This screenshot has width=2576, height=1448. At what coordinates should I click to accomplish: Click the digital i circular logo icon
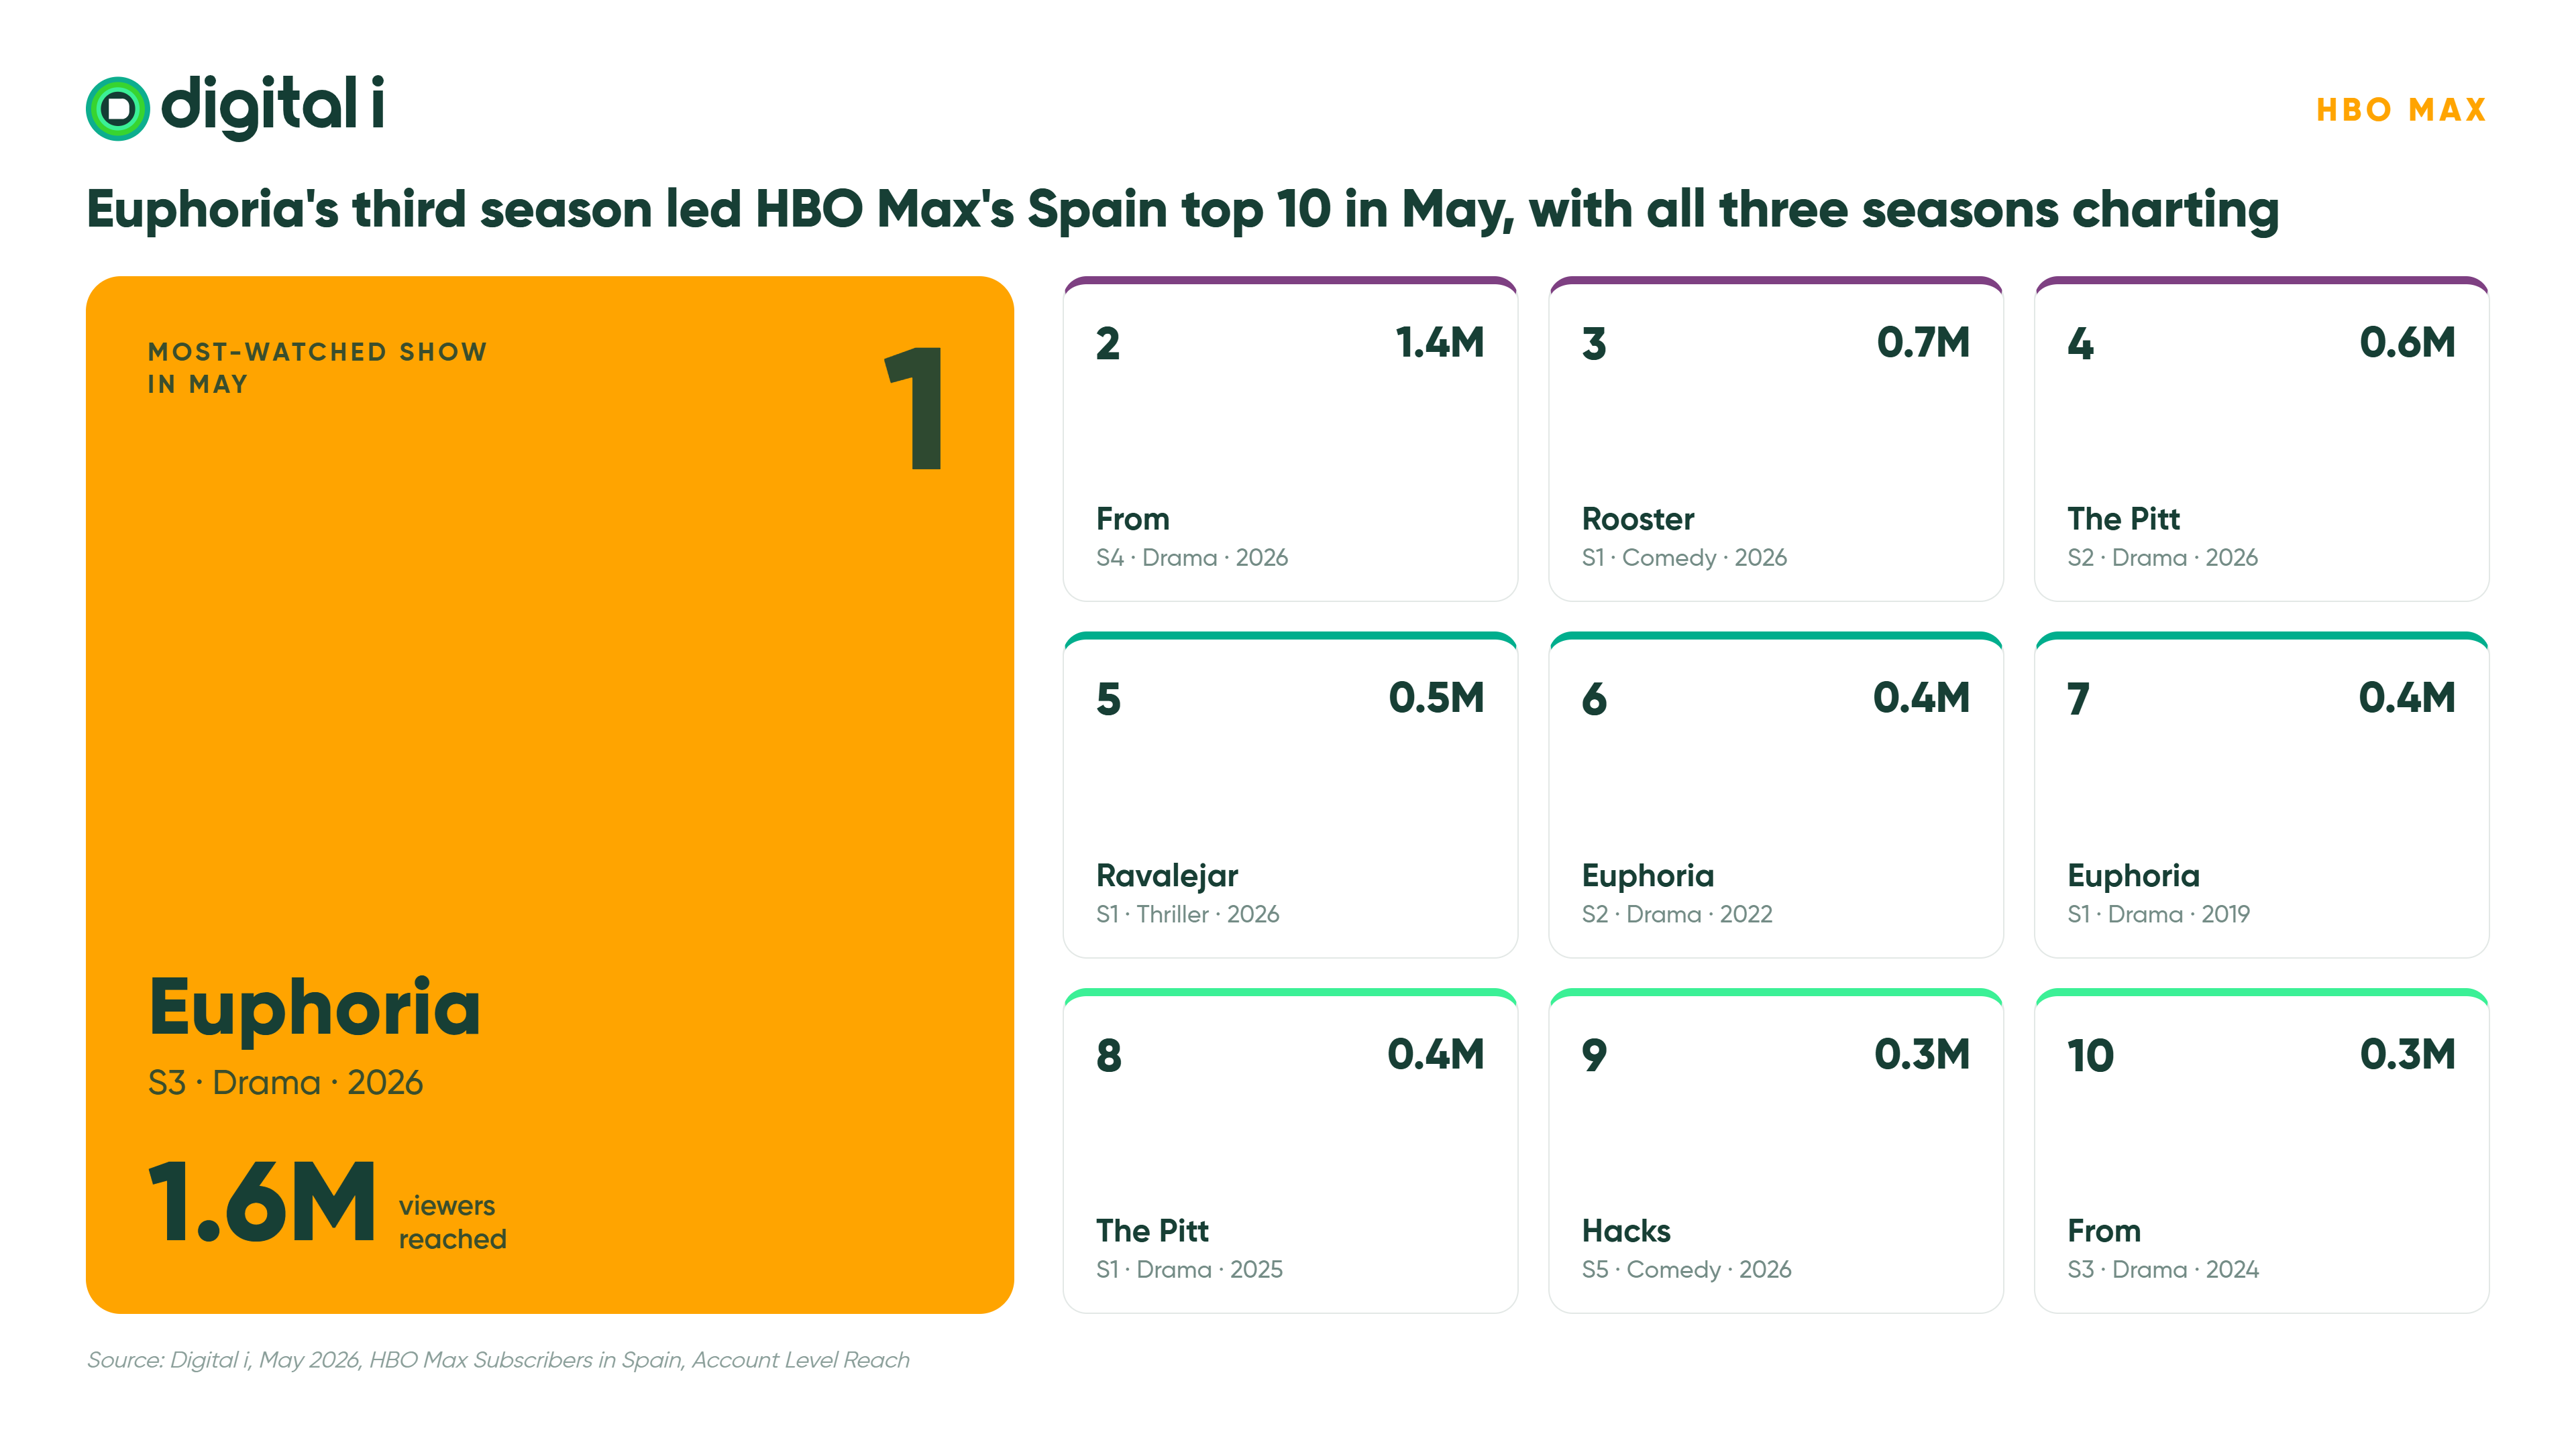click(x=118, y=109)
